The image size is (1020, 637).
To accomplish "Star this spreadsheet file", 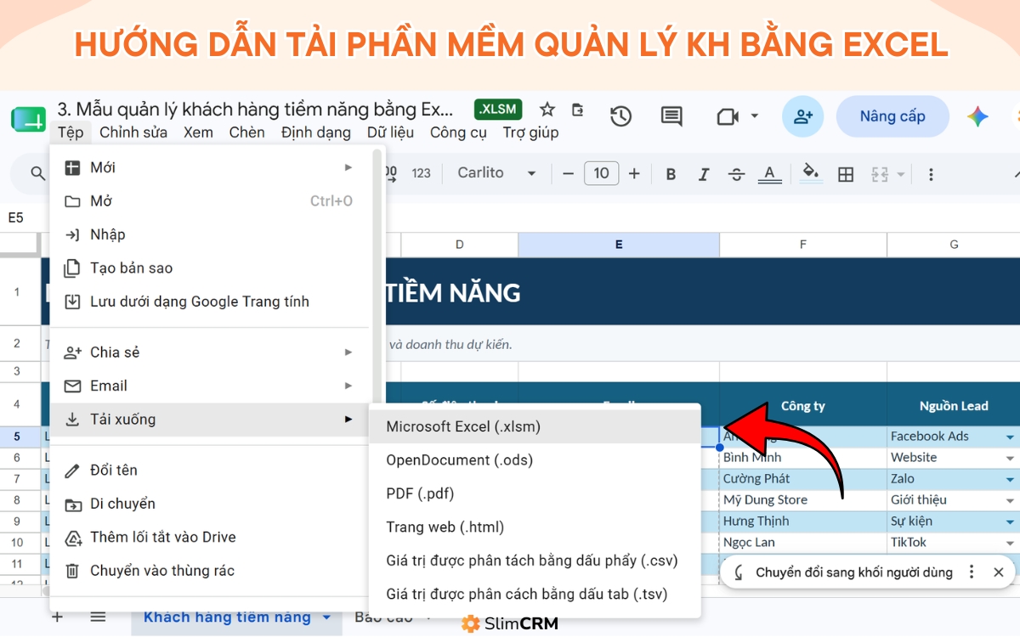I will (x=547, y=110).
